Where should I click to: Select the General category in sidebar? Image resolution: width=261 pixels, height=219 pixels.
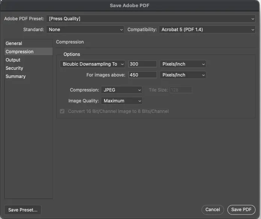coord(29,43)
